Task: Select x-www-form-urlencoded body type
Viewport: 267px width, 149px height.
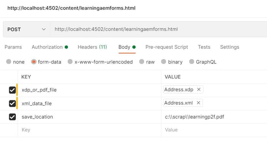Action: pyautogui.click(x=70, y=62)
